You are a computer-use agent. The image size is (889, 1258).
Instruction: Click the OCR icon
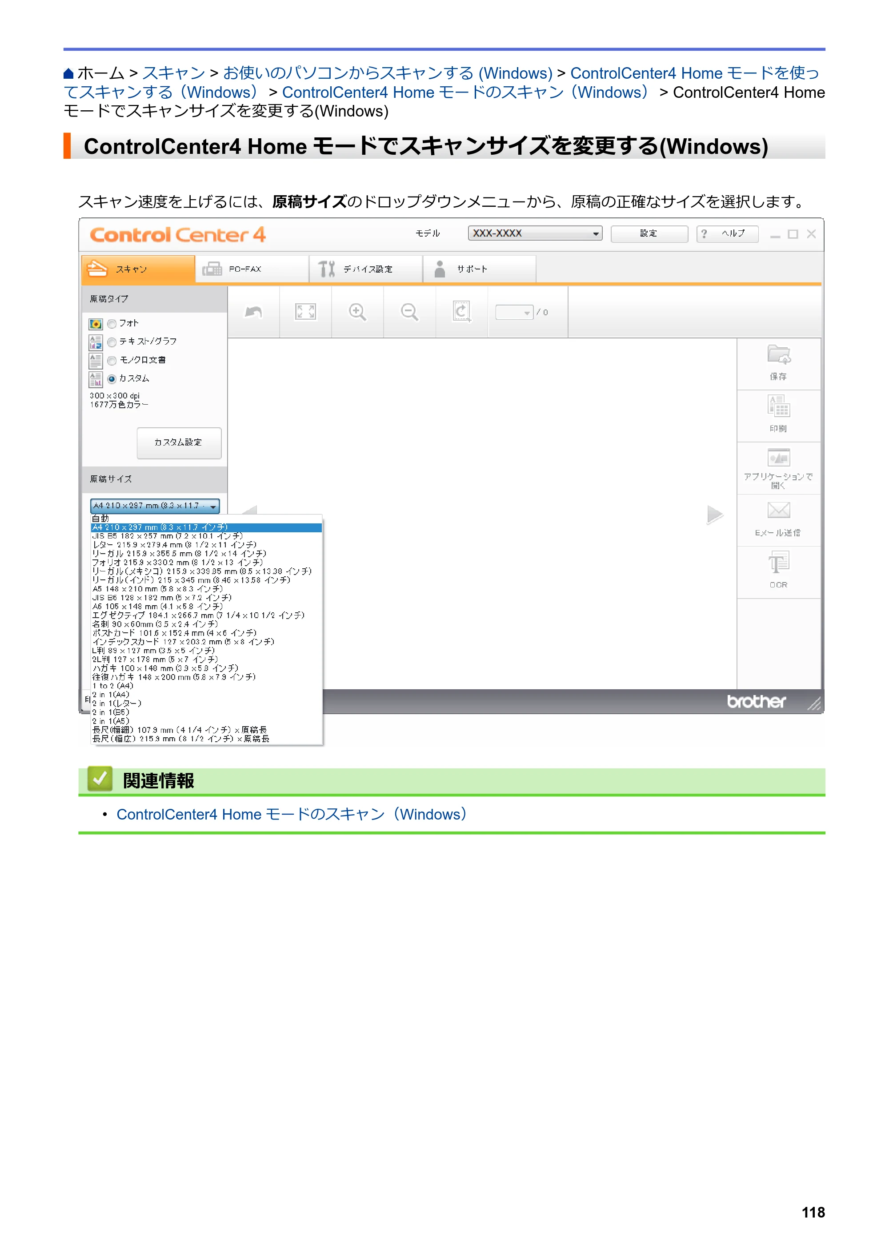click(778, 563)
